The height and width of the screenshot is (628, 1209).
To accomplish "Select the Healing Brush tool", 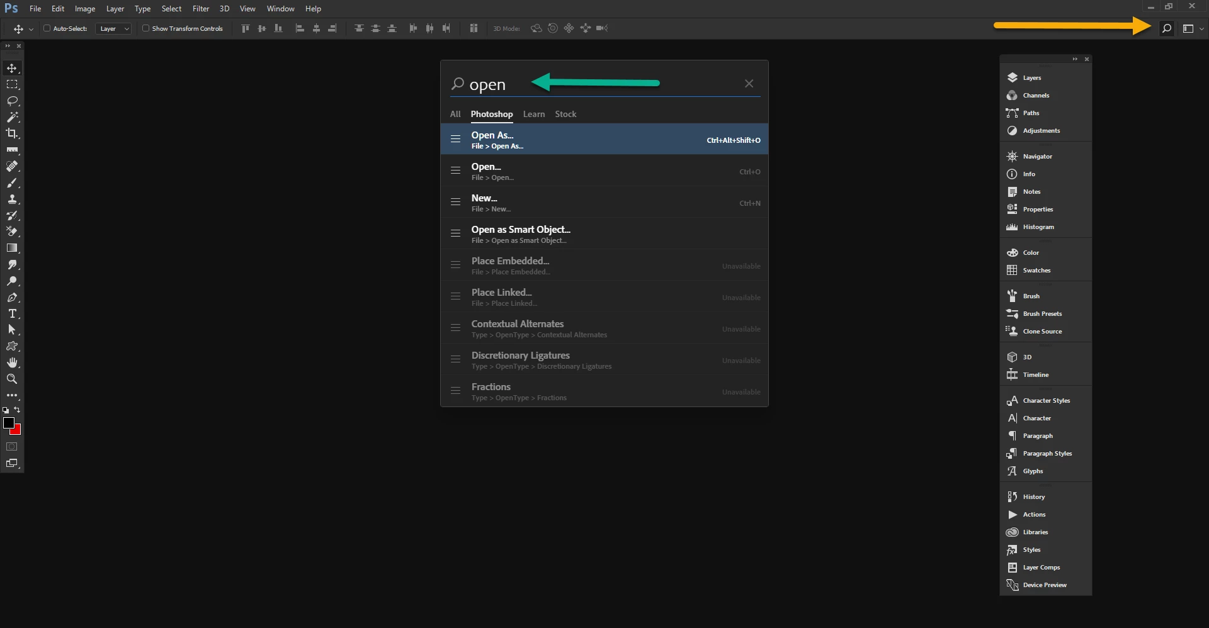I will [x=12, y=166].
